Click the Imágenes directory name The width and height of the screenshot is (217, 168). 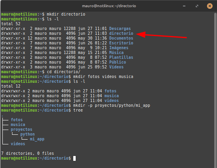point(119,48)
